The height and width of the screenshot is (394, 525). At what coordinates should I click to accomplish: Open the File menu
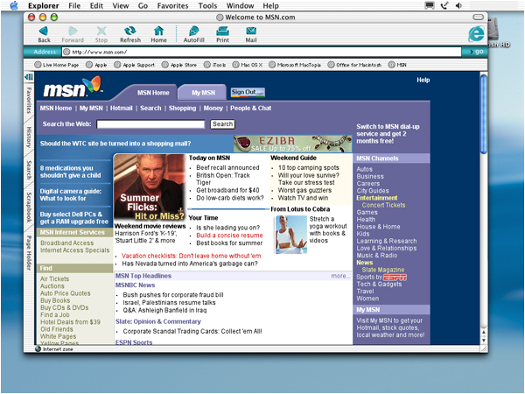74,6
